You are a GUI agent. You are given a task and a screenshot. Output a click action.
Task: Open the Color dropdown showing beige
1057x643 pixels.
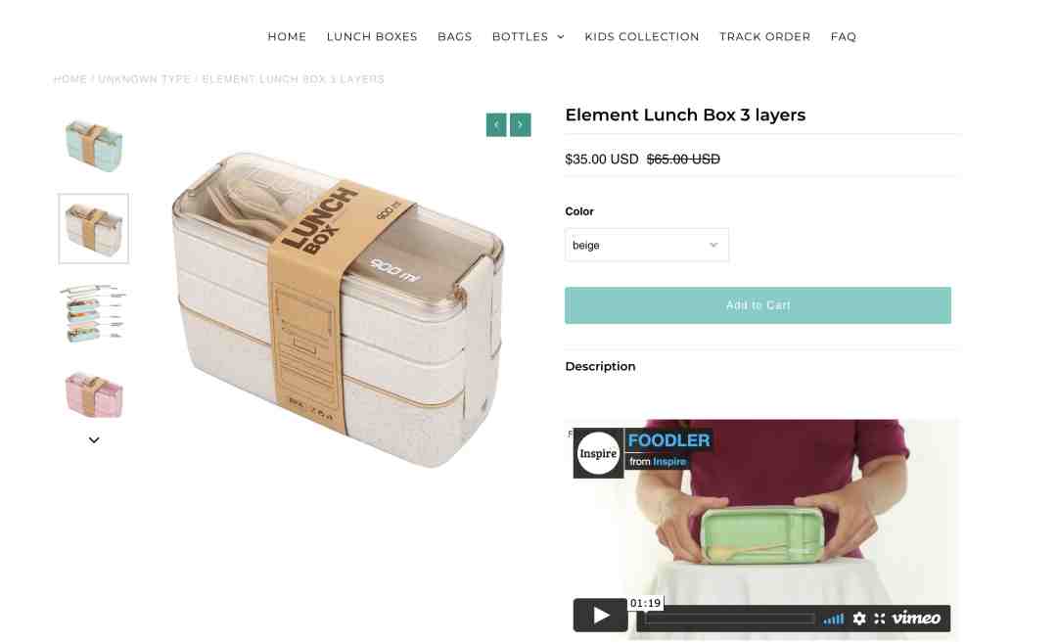coord(647,246)
